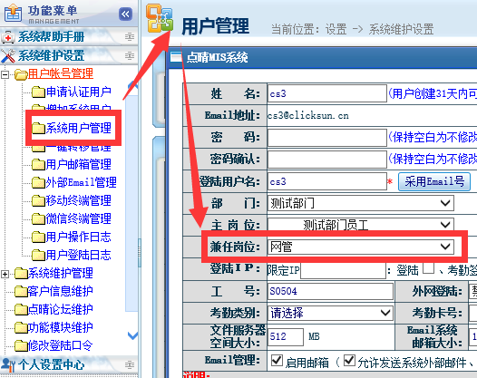
Task: Check the 登陆 IP restriction checkbox
Action: [428, 268]
